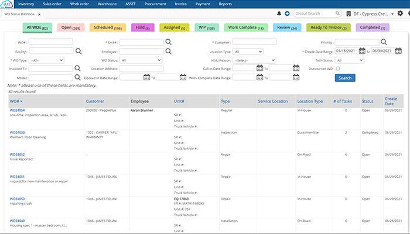Open the Payment menu
The image size is (410, 234).
[x=203, y=4]
